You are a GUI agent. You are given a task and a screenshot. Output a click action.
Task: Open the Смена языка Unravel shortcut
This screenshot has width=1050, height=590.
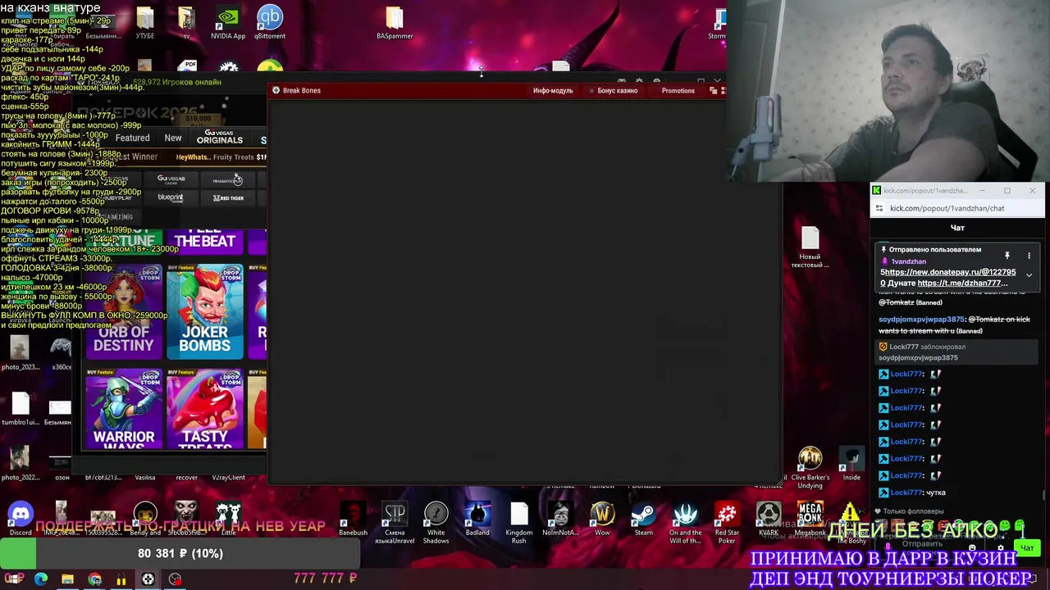[395, 523]
